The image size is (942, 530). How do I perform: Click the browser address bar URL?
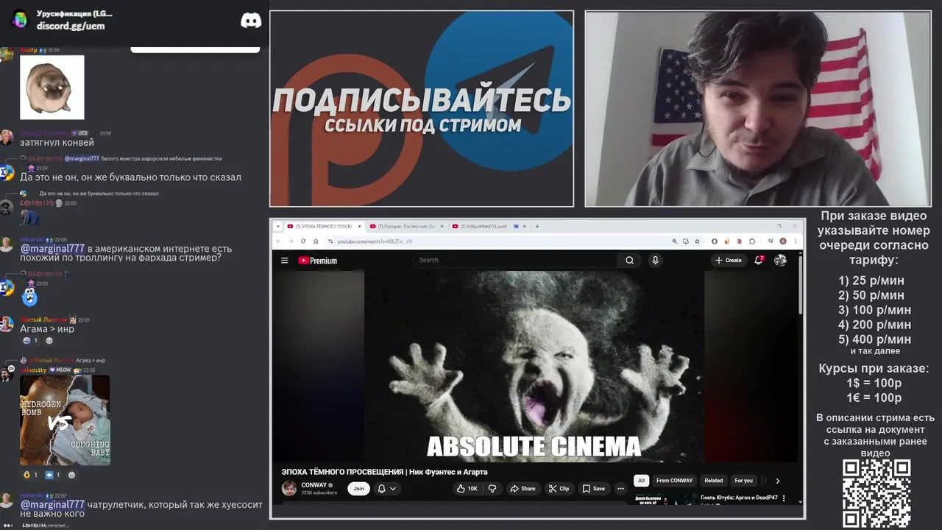pyautogui.click(x=375, y=241)
